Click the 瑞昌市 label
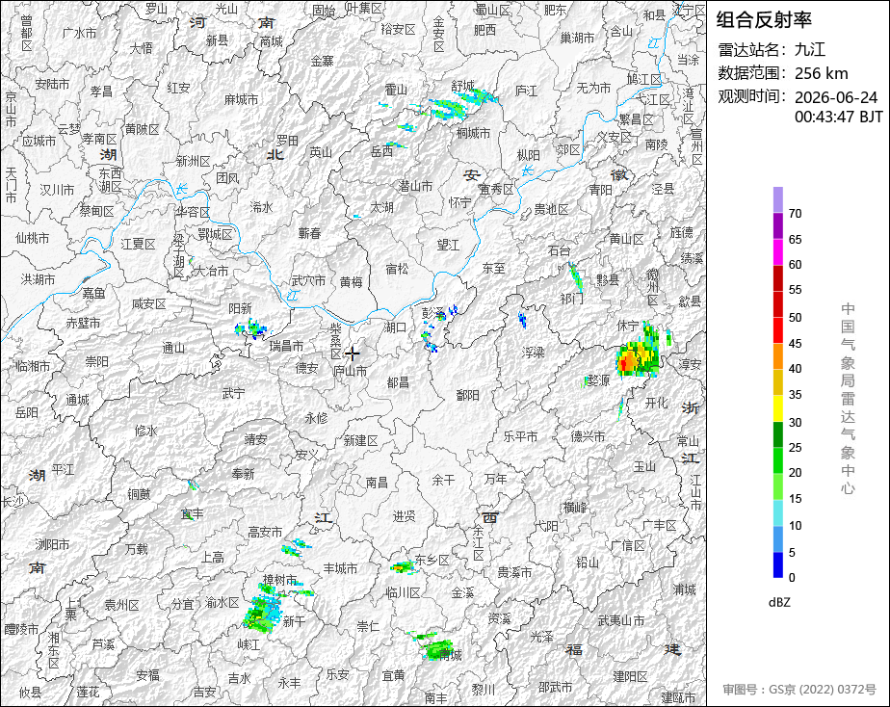 (287, 346)
